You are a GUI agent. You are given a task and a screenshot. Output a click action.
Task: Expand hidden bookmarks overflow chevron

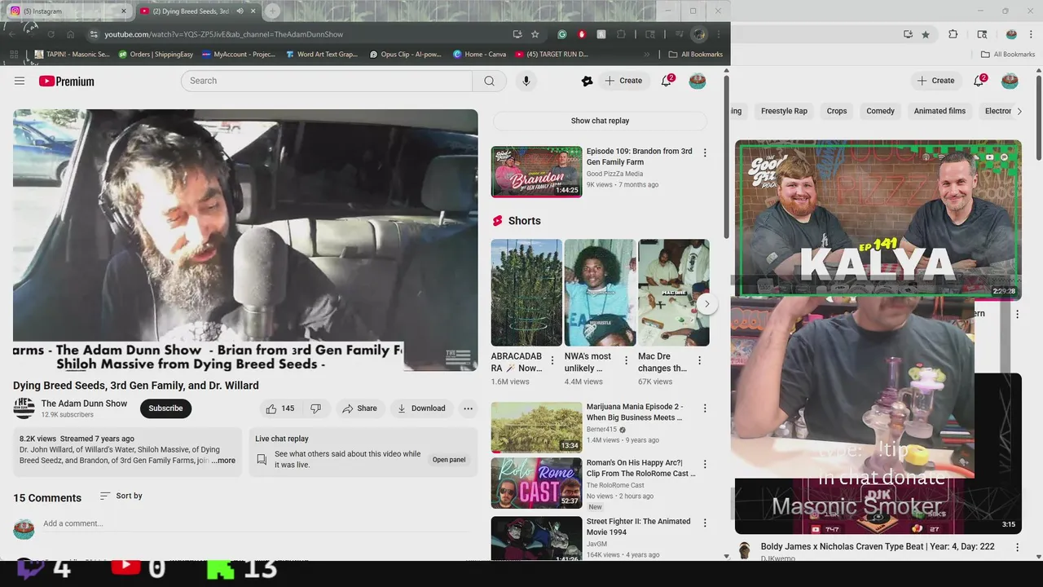(647, 55)
